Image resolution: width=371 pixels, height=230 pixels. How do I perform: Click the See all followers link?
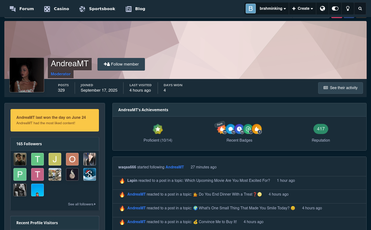pos(82,204)
